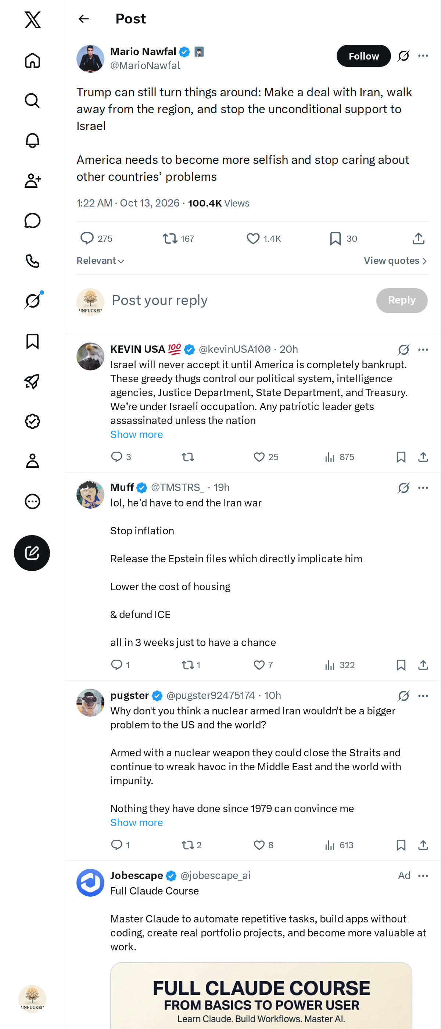Bookmark the main post with 30 bookmarks
This screenshot has height=1029, width=441.
point(336,239)
